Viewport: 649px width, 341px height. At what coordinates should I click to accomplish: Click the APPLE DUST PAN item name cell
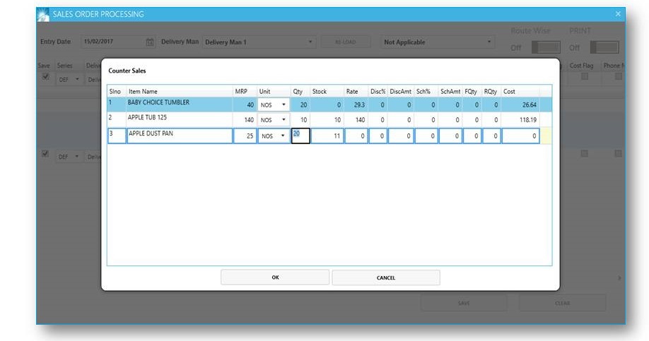pos(180,136)
